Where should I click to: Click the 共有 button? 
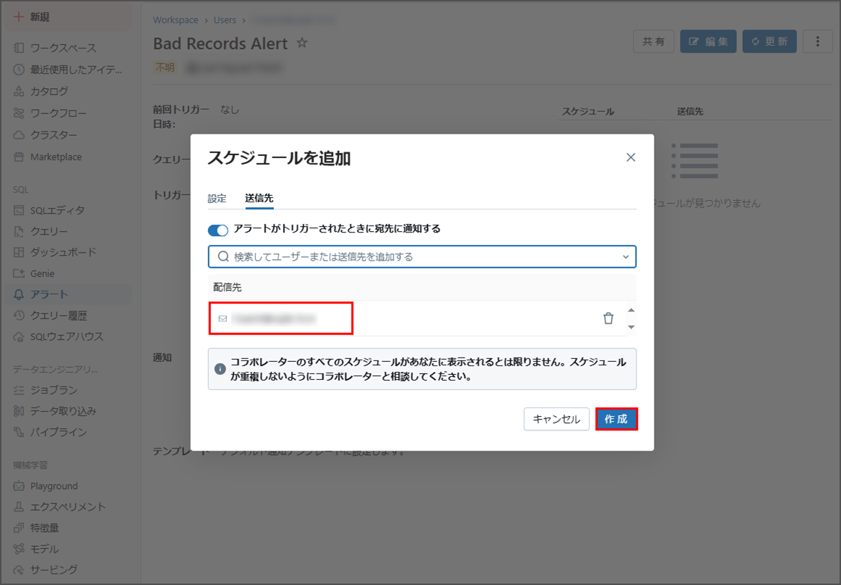click(653, 41)
